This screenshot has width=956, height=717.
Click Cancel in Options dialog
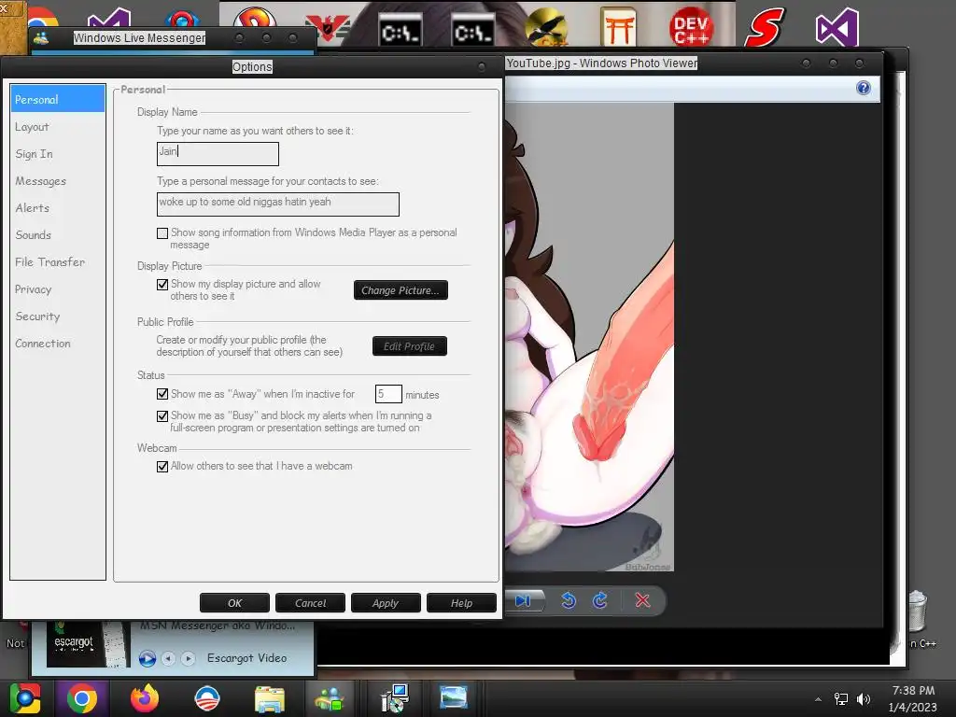310,603
